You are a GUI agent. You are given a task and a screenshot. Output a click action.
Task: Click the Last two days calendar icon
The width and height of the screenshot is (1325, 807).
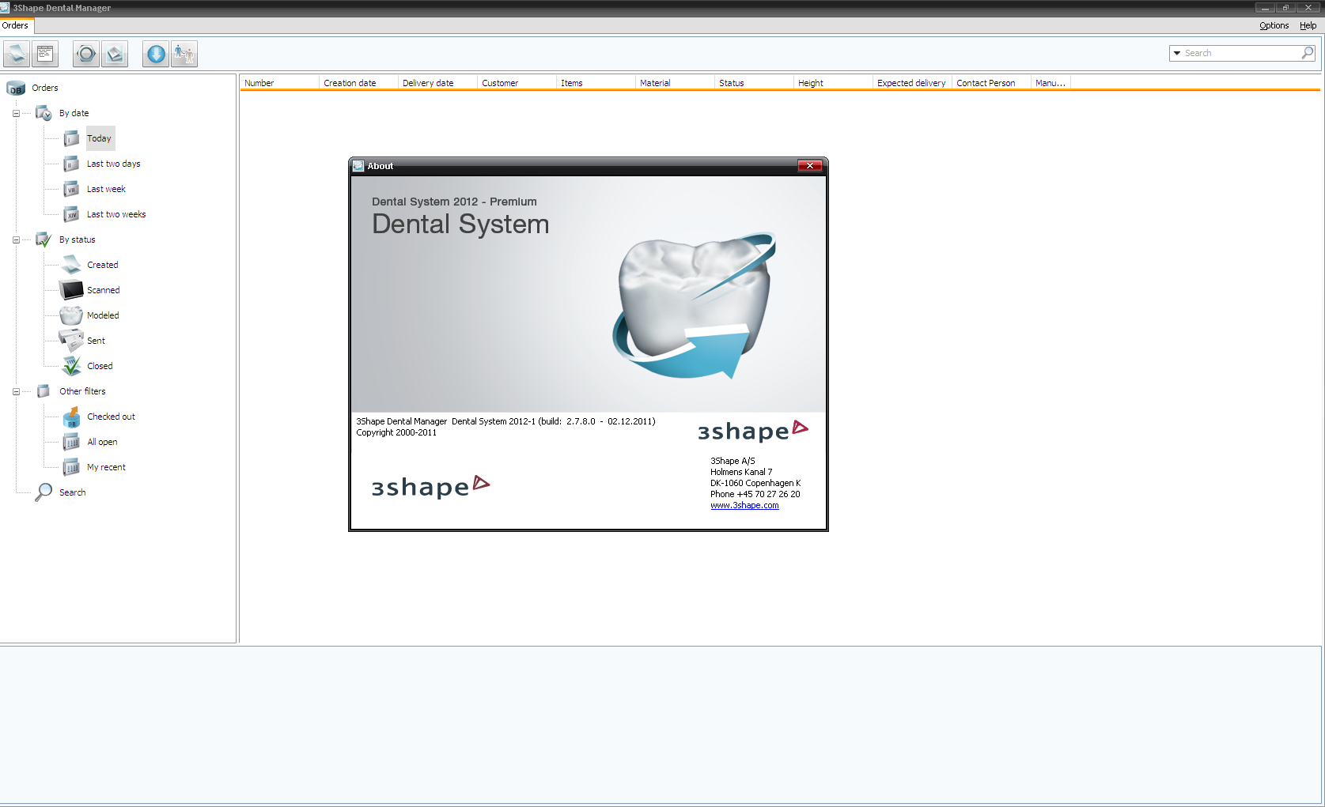(71, 164)
